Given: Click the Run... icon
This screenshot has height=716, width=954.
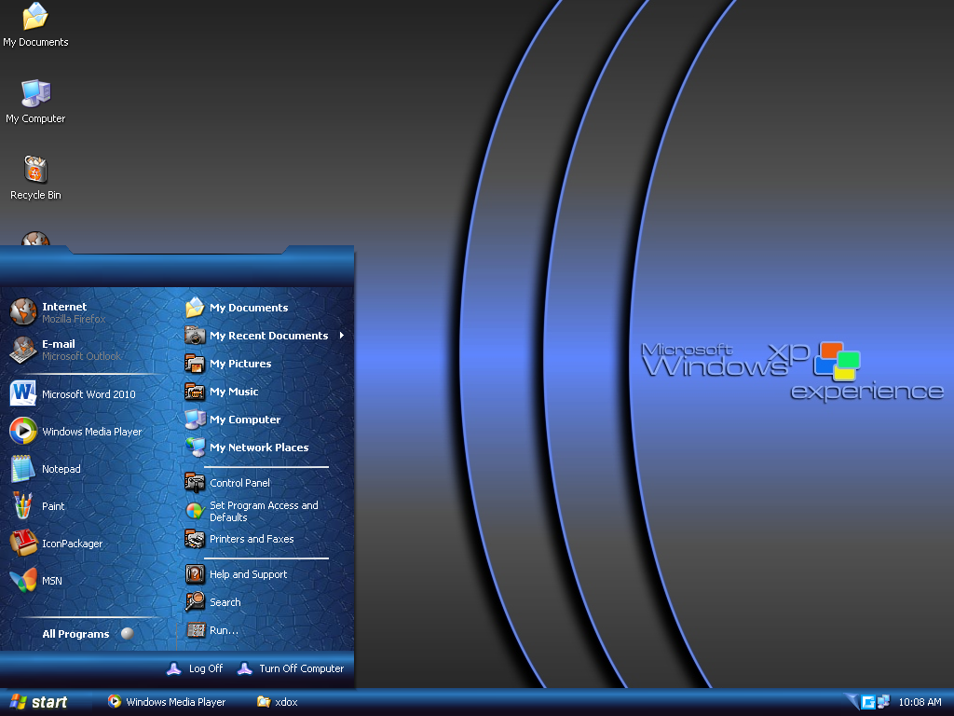Looking at the screenshot, I should tap(195, 630).
